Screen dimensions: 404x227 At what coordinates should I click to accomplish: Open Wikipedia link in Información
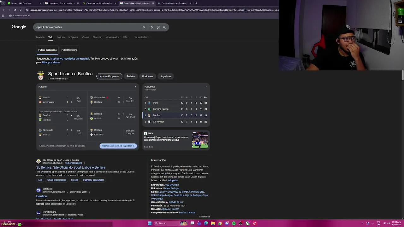(173, 180)
